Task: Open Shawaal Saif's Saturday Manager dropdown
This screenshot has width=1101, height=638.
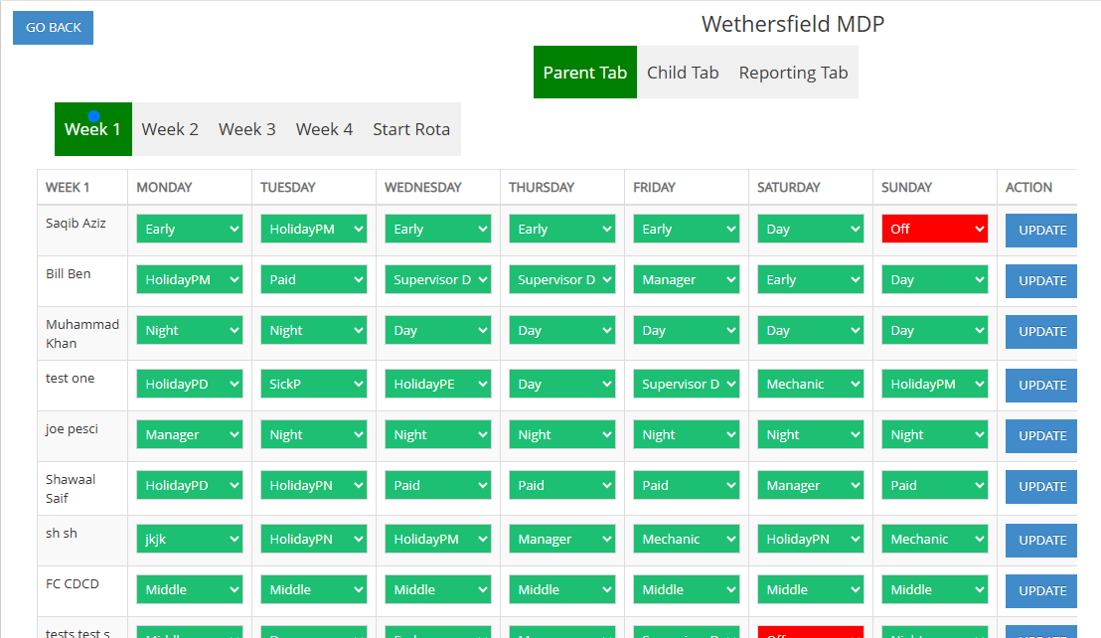Action: [x=810, y=485]
